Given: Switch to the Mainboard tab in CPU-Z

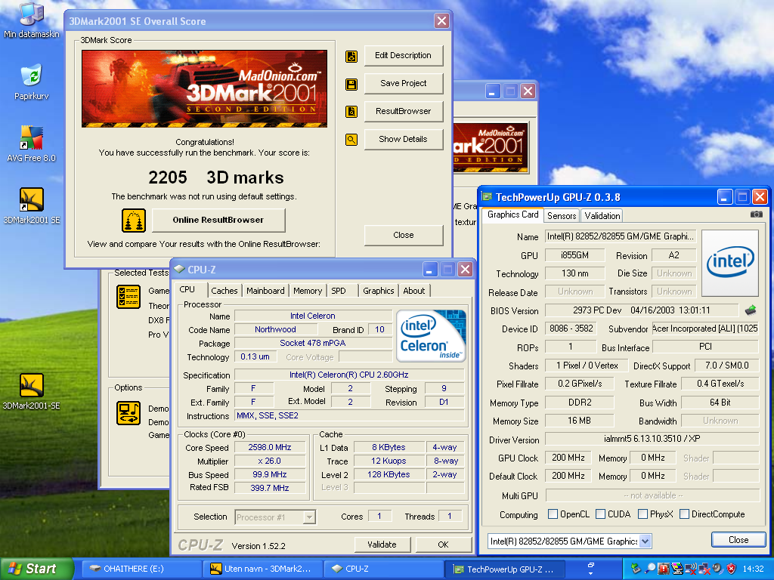Looking at the screenshot, I should click(x=265, y=291).
